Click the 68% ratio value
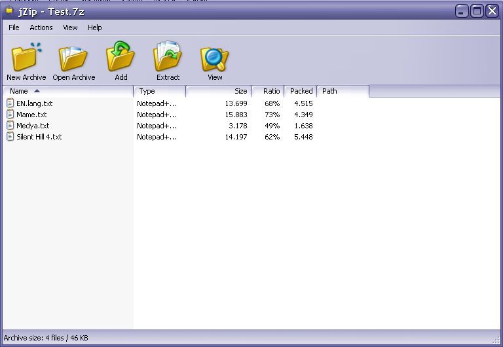The width and height of the screenshot is (503, 347). click(x=272, y=103)
